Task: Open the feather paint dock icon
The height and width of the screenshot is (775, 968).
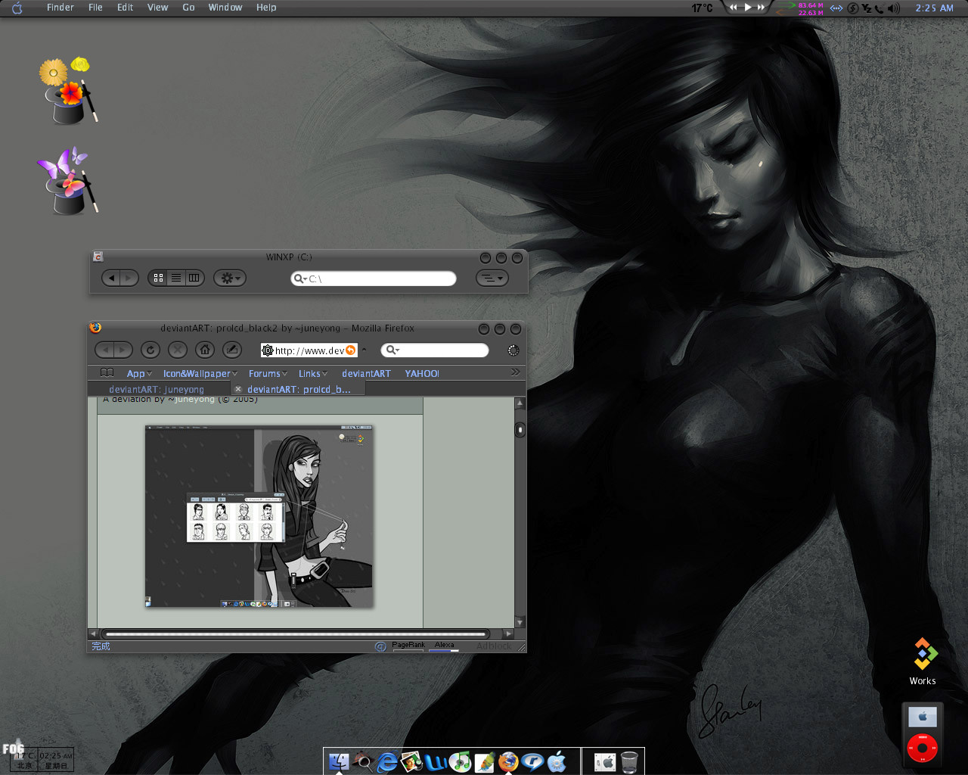Action: (x=484, y=761)
